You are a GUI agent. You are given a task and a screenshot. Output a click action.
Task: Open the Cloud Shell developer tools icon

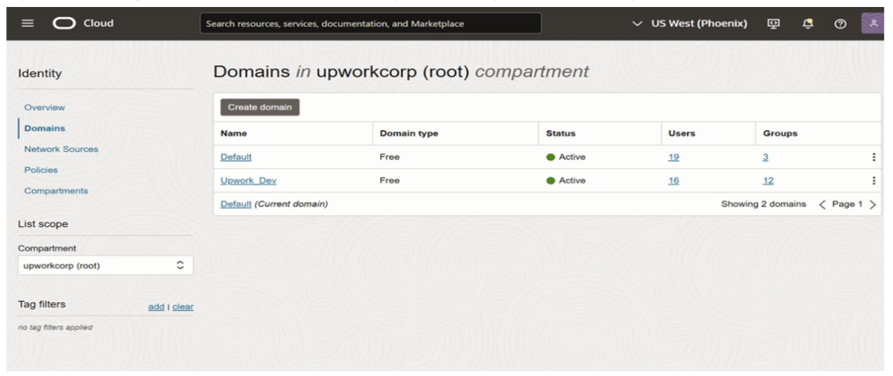pos(773,23)
